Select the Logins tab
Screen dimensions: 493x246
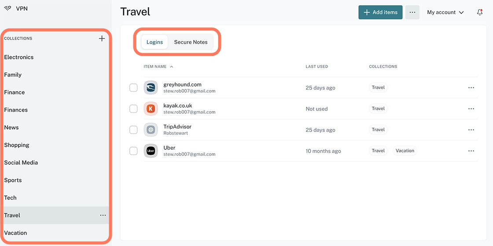(155, 42)
